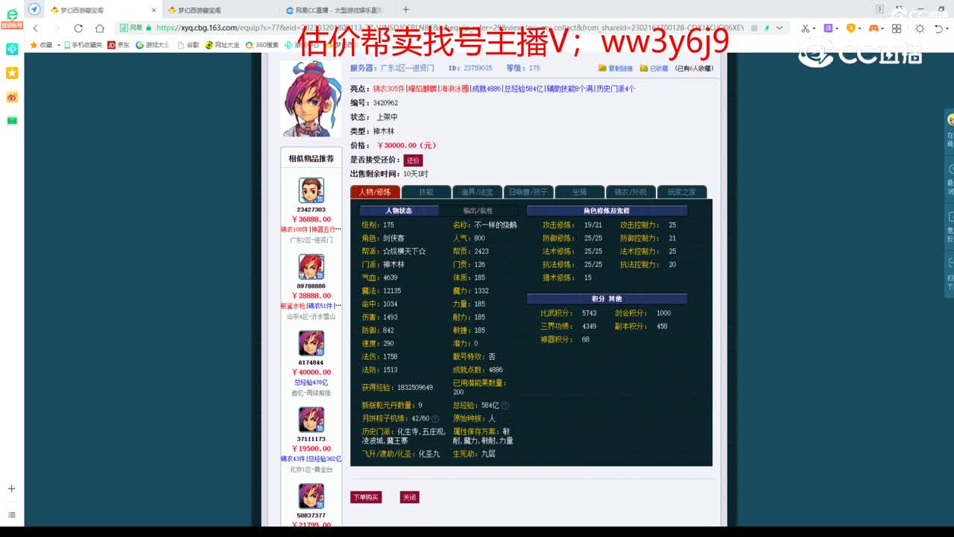Open a new browser tab with plus

405,10
